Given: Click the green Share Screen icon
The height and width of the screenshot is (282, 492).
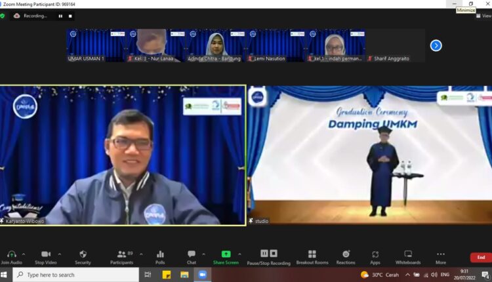Looking at the screenshot, I should click(226, 254).
